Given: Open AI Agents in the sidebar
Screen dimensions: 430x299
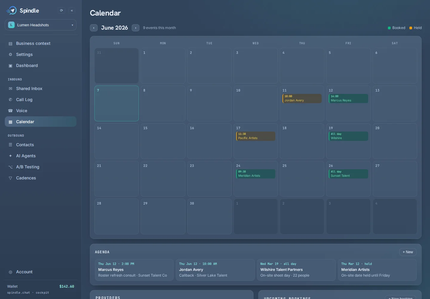Looking at the screenshot, I should [41, 156].
